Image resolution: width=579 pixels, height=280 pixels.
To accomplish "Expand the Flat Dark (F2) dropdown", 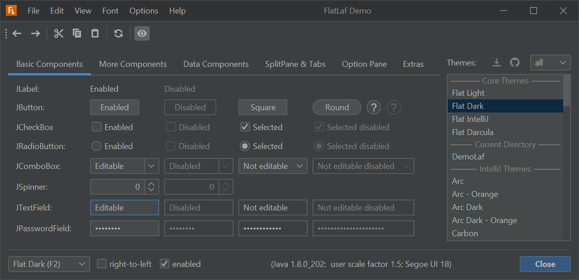I will [49, 264].
